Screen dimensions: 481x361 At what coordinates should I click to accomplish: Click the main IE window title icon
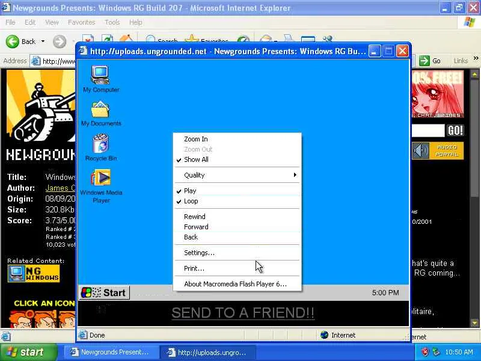click(x=5, y=7)
